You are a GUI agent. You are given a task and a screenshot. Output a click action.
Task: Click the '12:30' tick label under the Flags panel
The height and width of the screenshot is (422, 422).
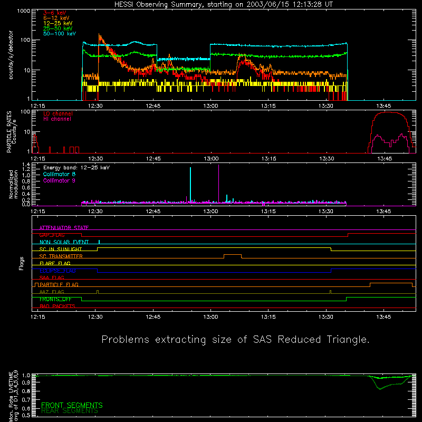coord(95,317)
